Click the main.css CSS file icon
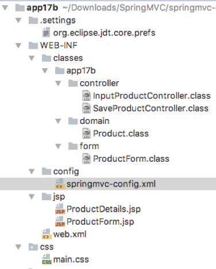Screen dimensions: 216x269 [x=47, y=259]
